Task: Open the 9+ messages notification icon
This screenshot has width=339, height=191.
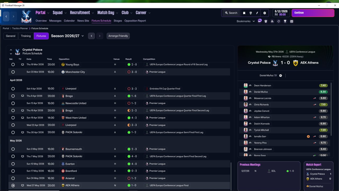Action: 260,21
